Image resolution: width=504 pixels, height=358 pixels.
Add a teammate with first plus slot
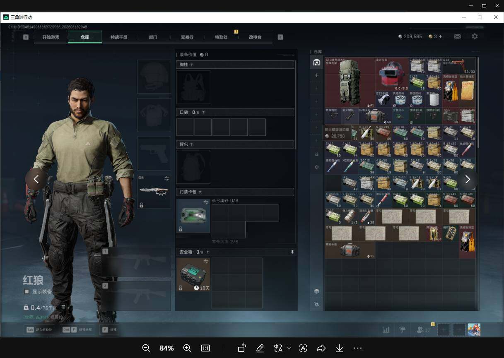click(444, 330)
